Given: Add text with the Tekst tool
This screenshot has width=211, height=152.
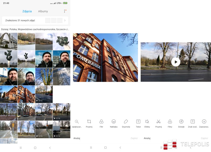Looking at the screenshot, I should (138, 123).
